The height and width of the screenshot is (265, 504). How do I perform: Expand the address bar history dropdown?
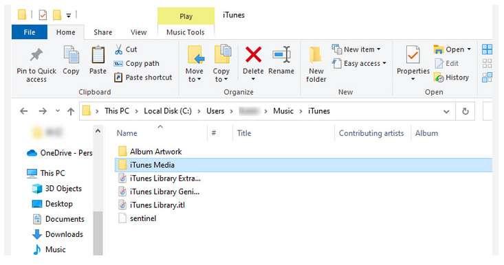(x=446, y=112)
